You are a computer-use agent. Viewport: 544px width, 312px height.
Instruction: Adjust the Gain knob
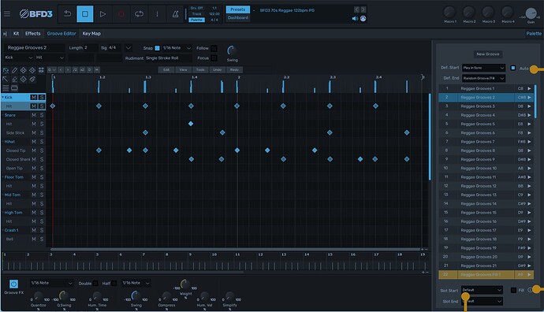tap(531, 13)
